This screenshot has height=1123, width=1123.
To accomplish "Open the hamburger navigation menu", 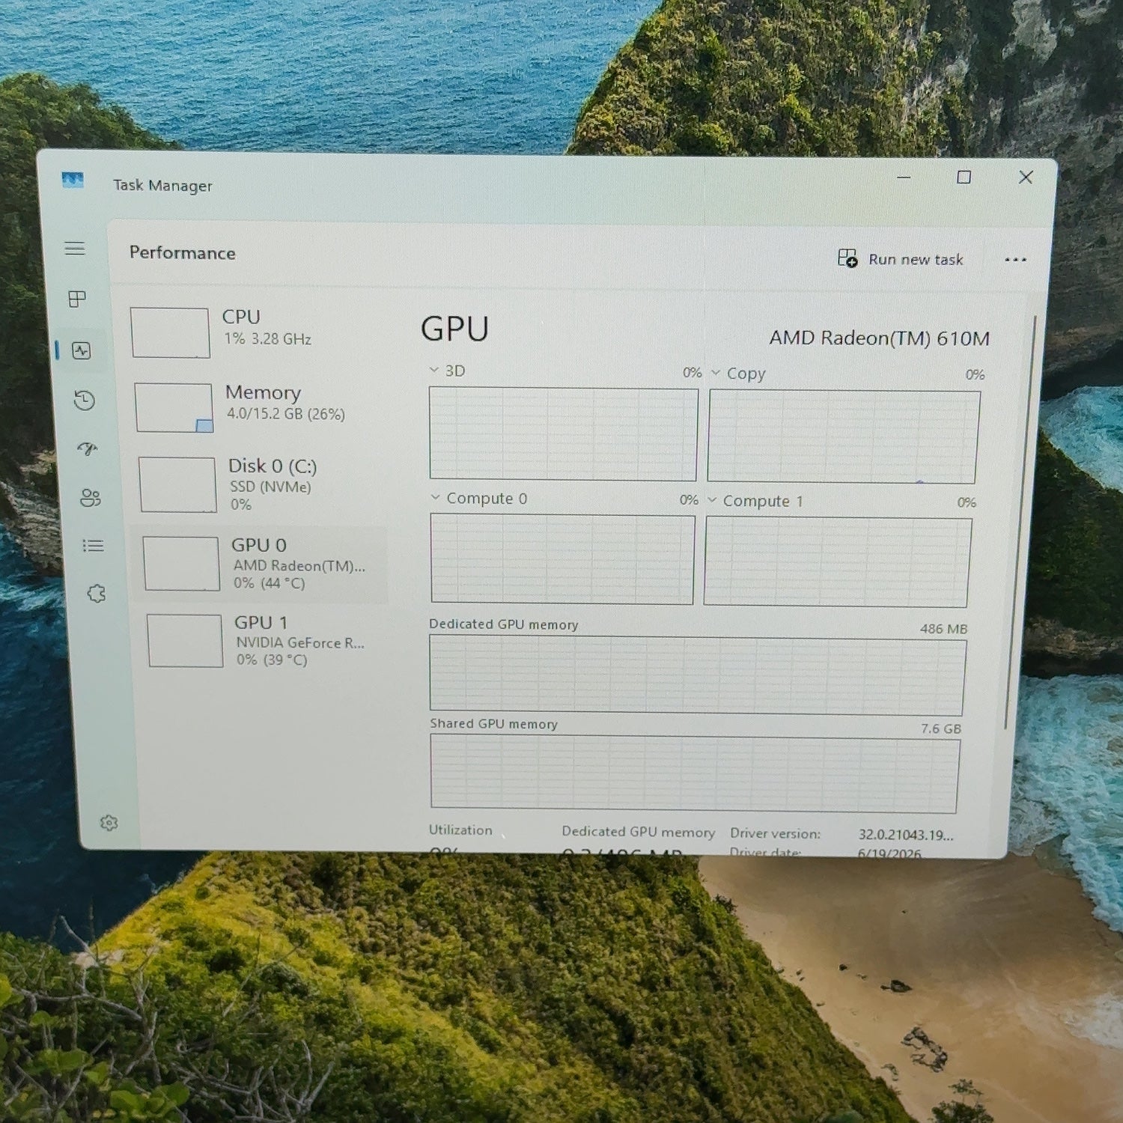I will pos(75,249).
